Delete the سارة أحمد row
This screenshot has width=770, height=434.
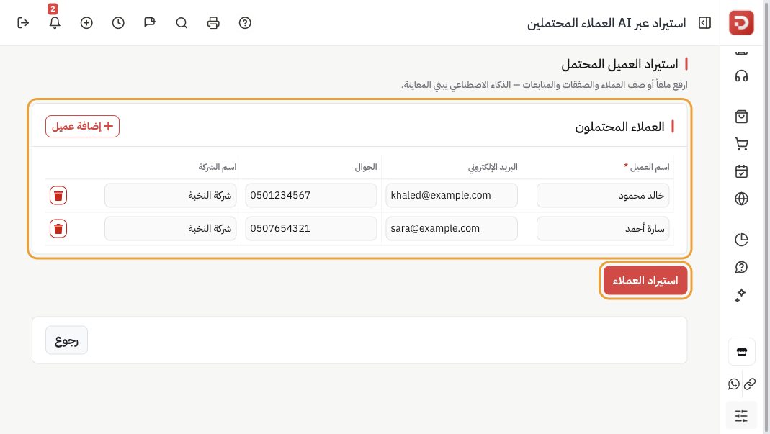(x=58, y=229)
